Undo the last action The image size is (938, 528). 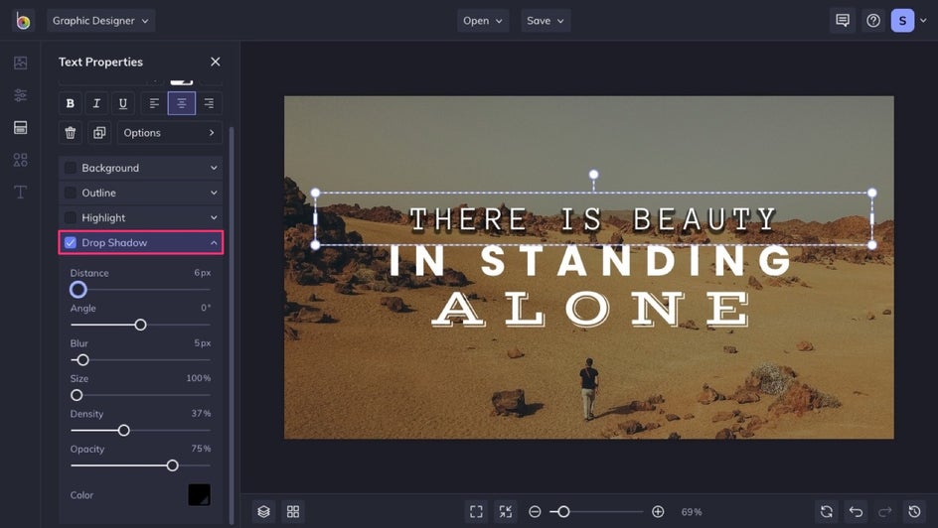pyautogui.click(x=857, y=512)
